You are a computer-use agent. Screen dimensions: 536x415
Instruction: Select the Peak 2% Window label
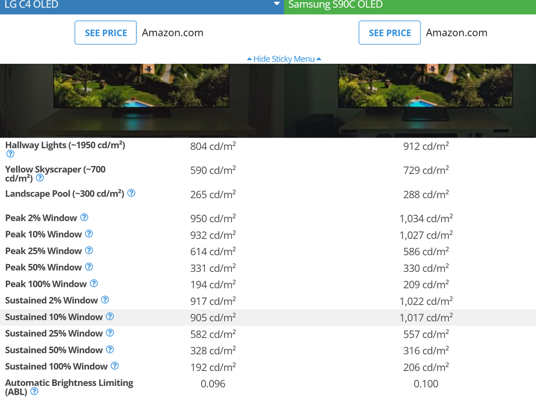[41, 218]
